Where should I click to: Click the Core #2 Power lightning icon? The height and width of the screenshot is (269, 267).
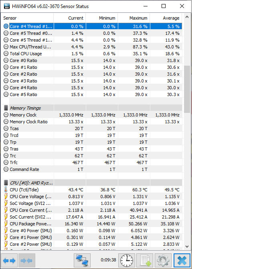click(6, 244)
